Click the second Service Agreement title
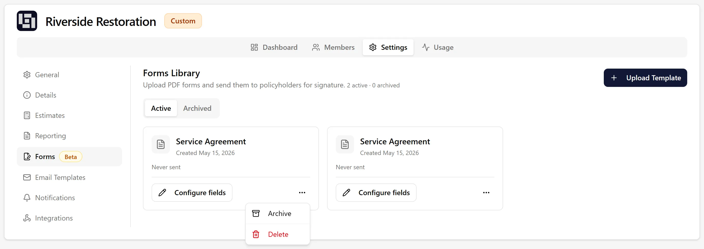 395,142
